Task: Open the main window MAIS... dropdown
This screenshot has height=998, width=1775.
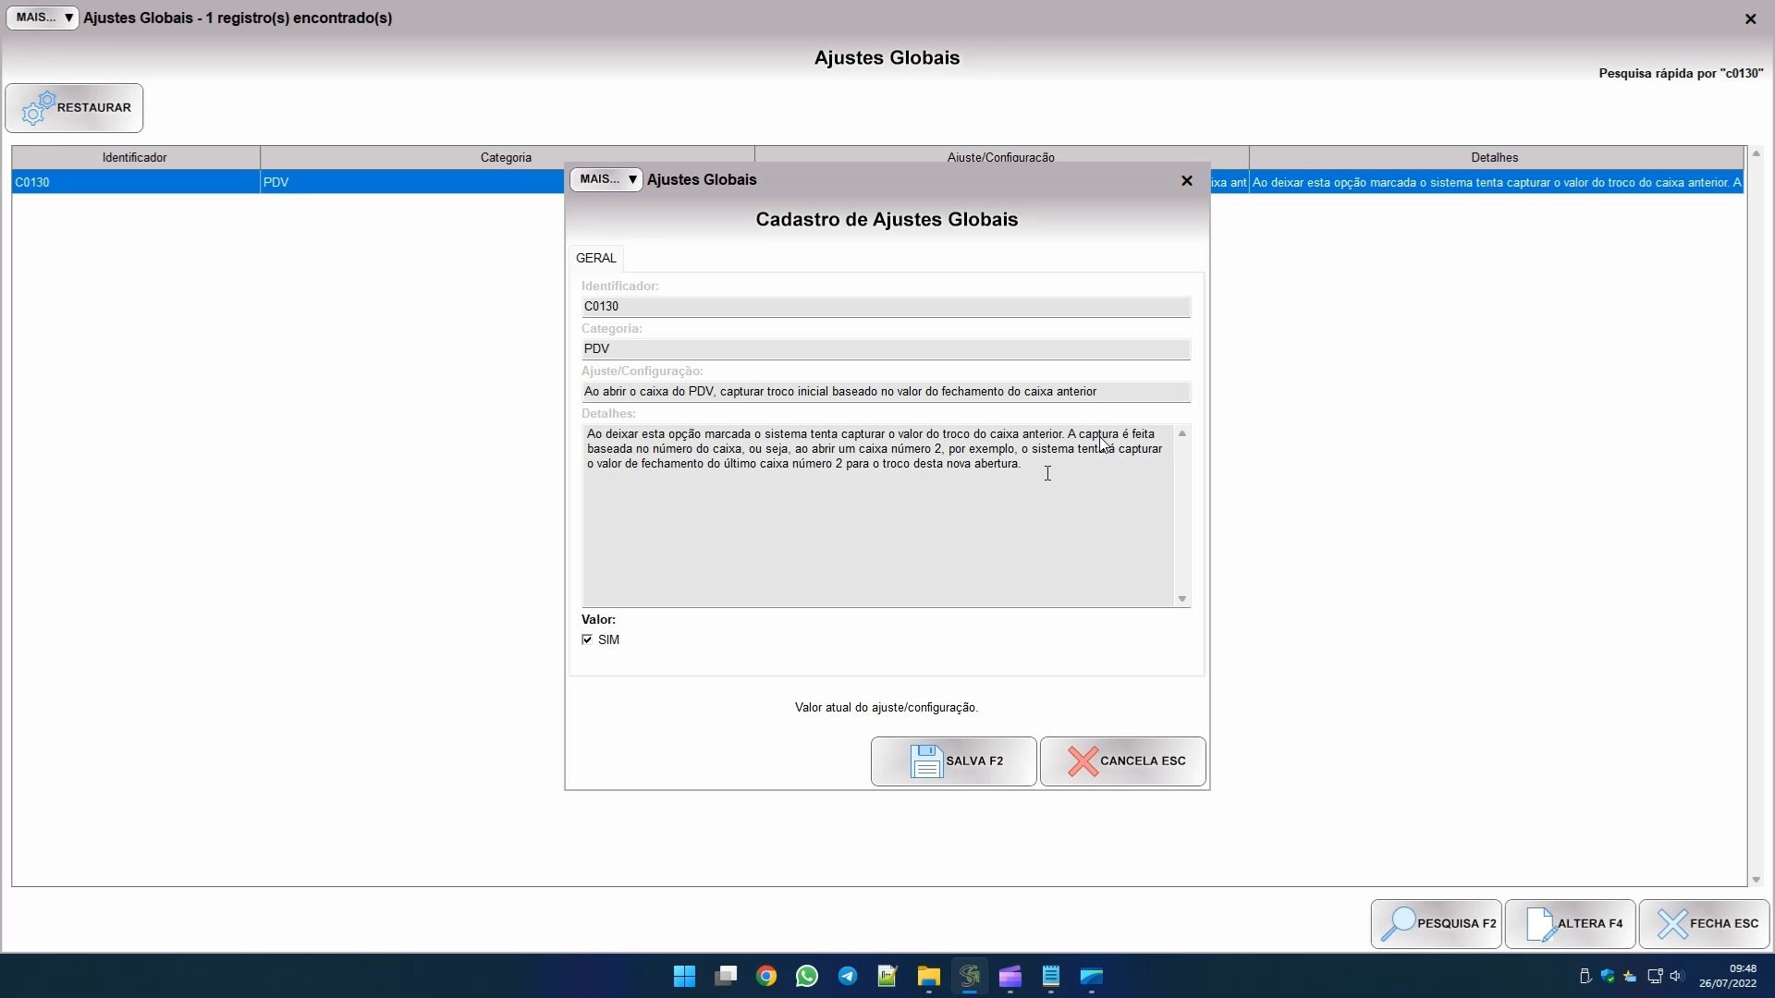Action: 43,18
